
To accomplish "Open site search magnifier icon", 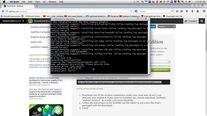I will [x=202, y=21].
